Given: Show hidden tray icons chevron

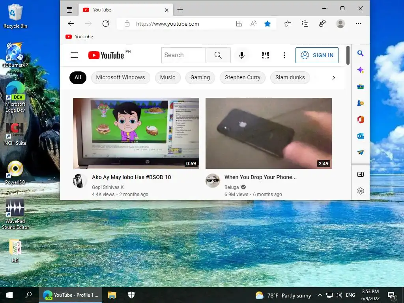Looking at the screenshot, I should click(x=320, y=295).
